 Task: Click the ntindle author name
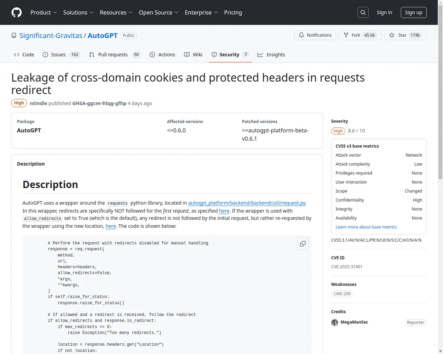tap(38, 103)
